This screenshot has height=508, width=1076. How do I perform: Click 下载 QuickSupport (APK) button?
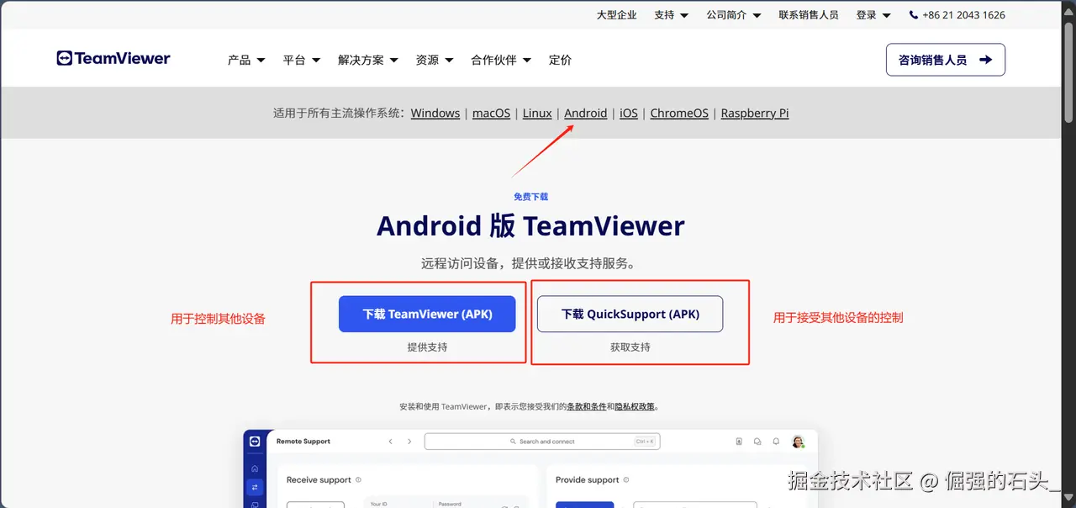pyautogui.click(x=630, y=314)
